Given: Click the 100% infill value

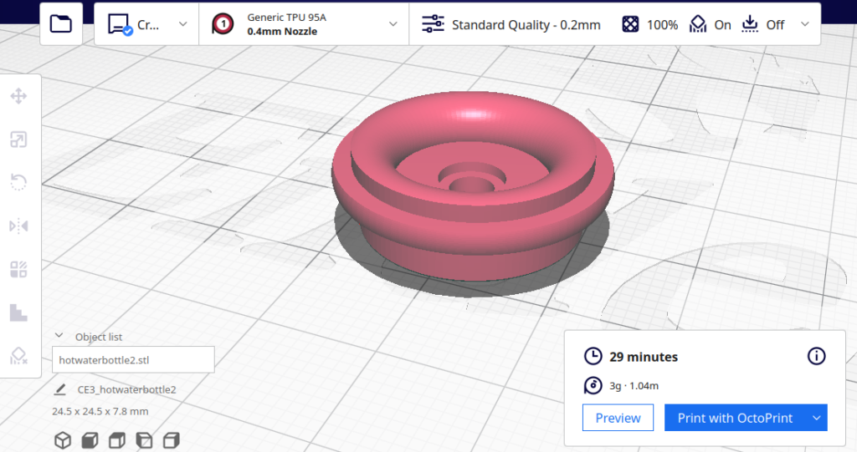Looking at the screenshot, I should tap(662, 24).
